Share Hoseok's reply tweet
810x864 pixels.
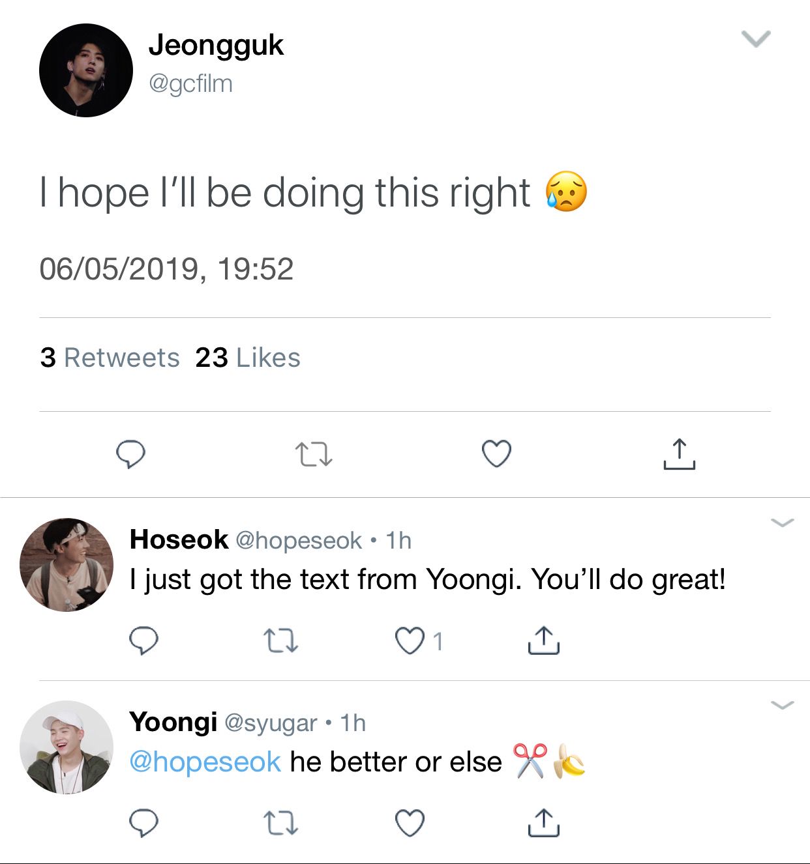(x=543, y=641)
